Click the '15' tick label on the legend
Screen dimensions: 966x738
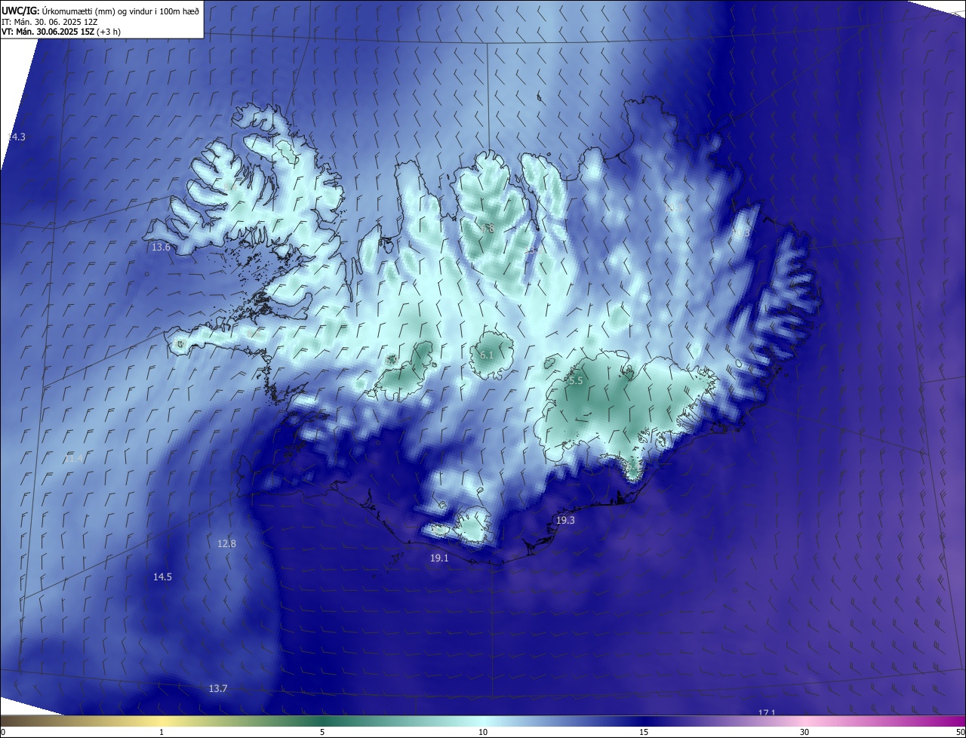pos(644,732)
